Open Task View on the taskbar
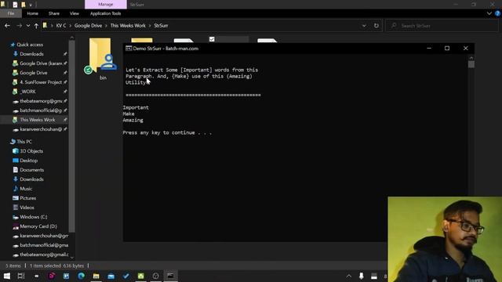 coord(21,276)
